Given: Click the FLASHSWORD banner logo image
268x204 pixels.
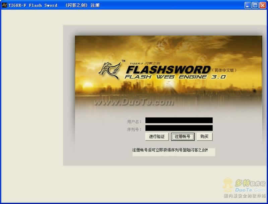Looking at the screenshot, I should [168, 70].
